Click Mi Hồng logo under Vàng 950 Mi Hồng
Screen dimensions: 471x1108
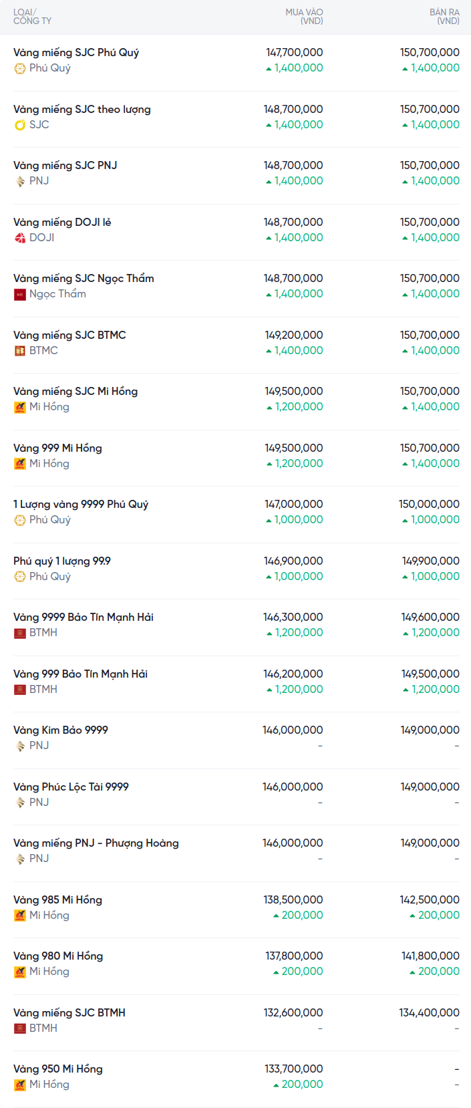[x=20, y=1085]
